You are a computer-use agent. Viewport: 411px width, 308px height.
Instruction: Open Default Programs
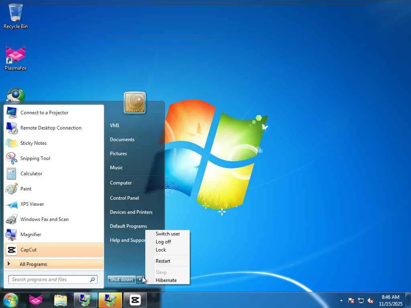click(x=128, y=226)
